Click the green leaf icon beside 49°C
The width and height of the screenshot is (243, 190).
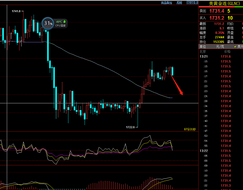click(x=64, y=21)
